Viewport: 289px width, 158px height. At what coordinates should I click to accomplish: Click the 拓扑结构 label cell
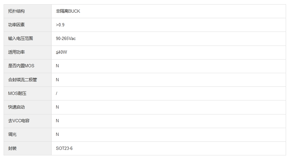tap(16, 11)
